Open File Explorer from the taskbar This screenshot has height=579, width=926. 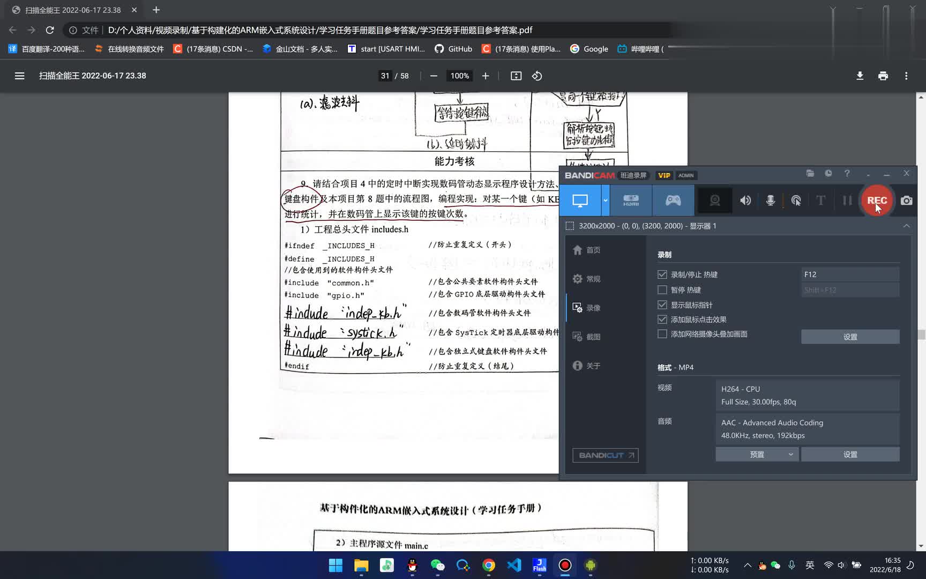click(x=361, y=565)
